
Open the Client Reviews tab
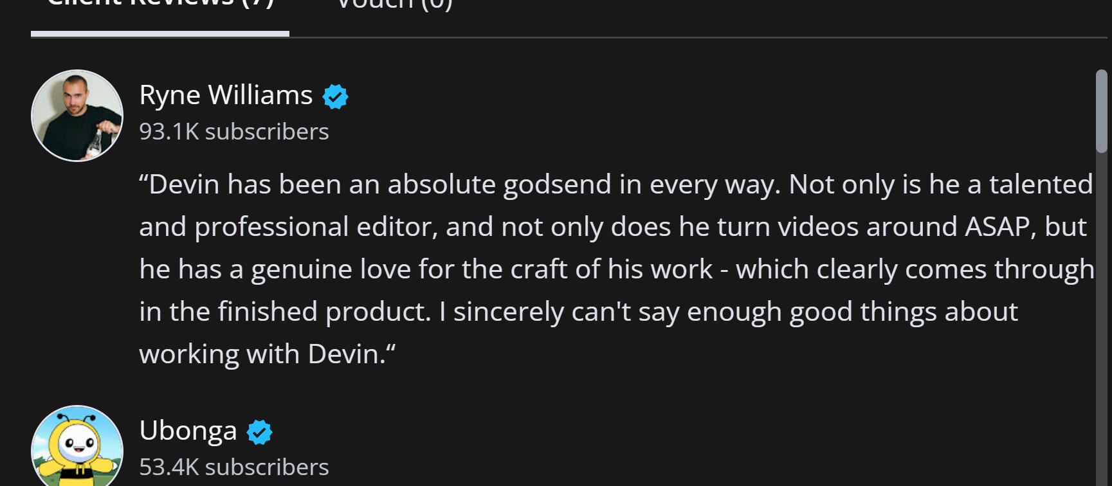(160, 5)
